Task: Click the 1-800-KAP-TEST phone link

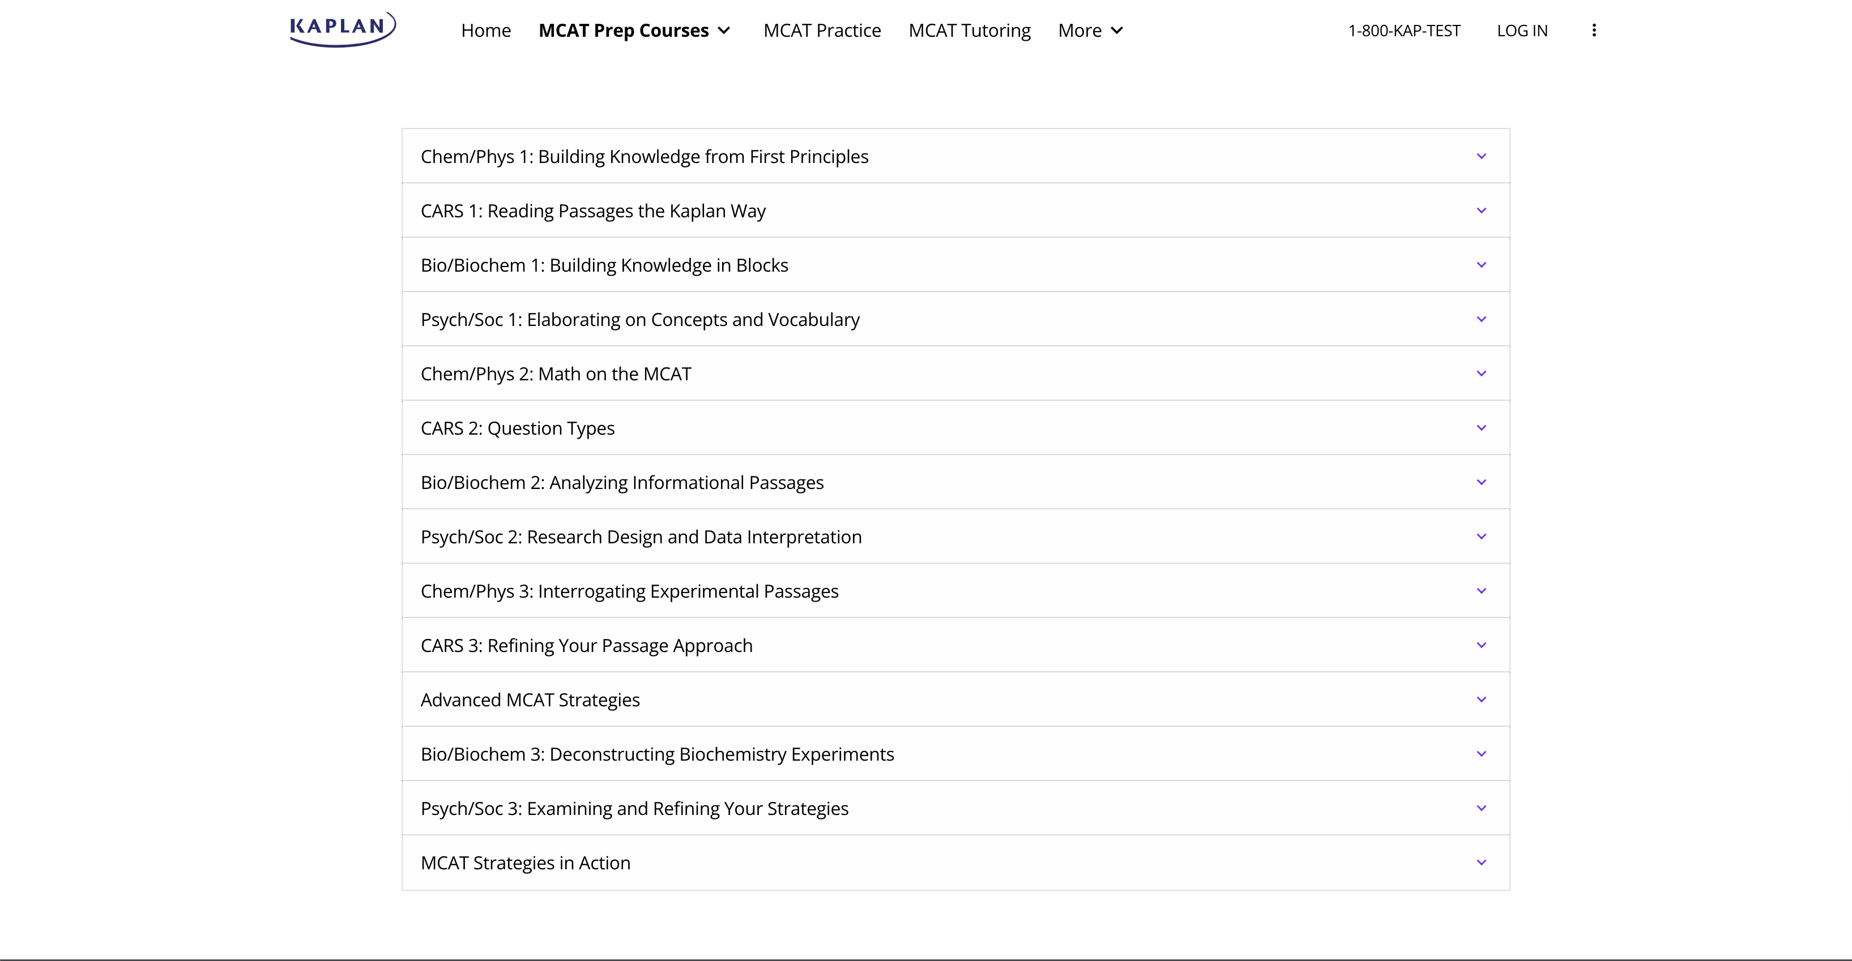Action: click(x=1403, y=30)
